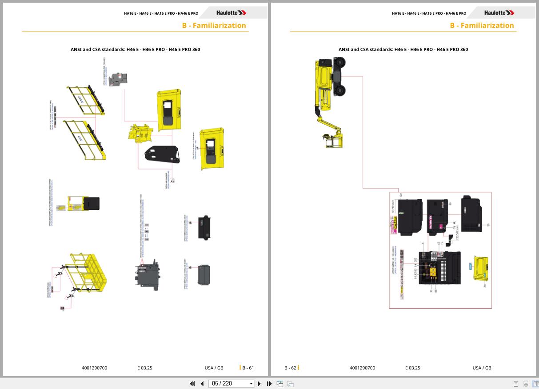
Task: Click 'B - Familiarization' heading on the left page
Action: [214, 25]
